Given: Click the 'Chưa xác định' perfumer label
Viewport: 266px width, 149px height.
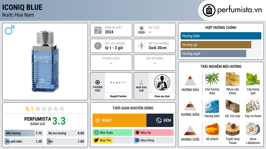Looking at the screenshot, I should (x=162, y=96).
